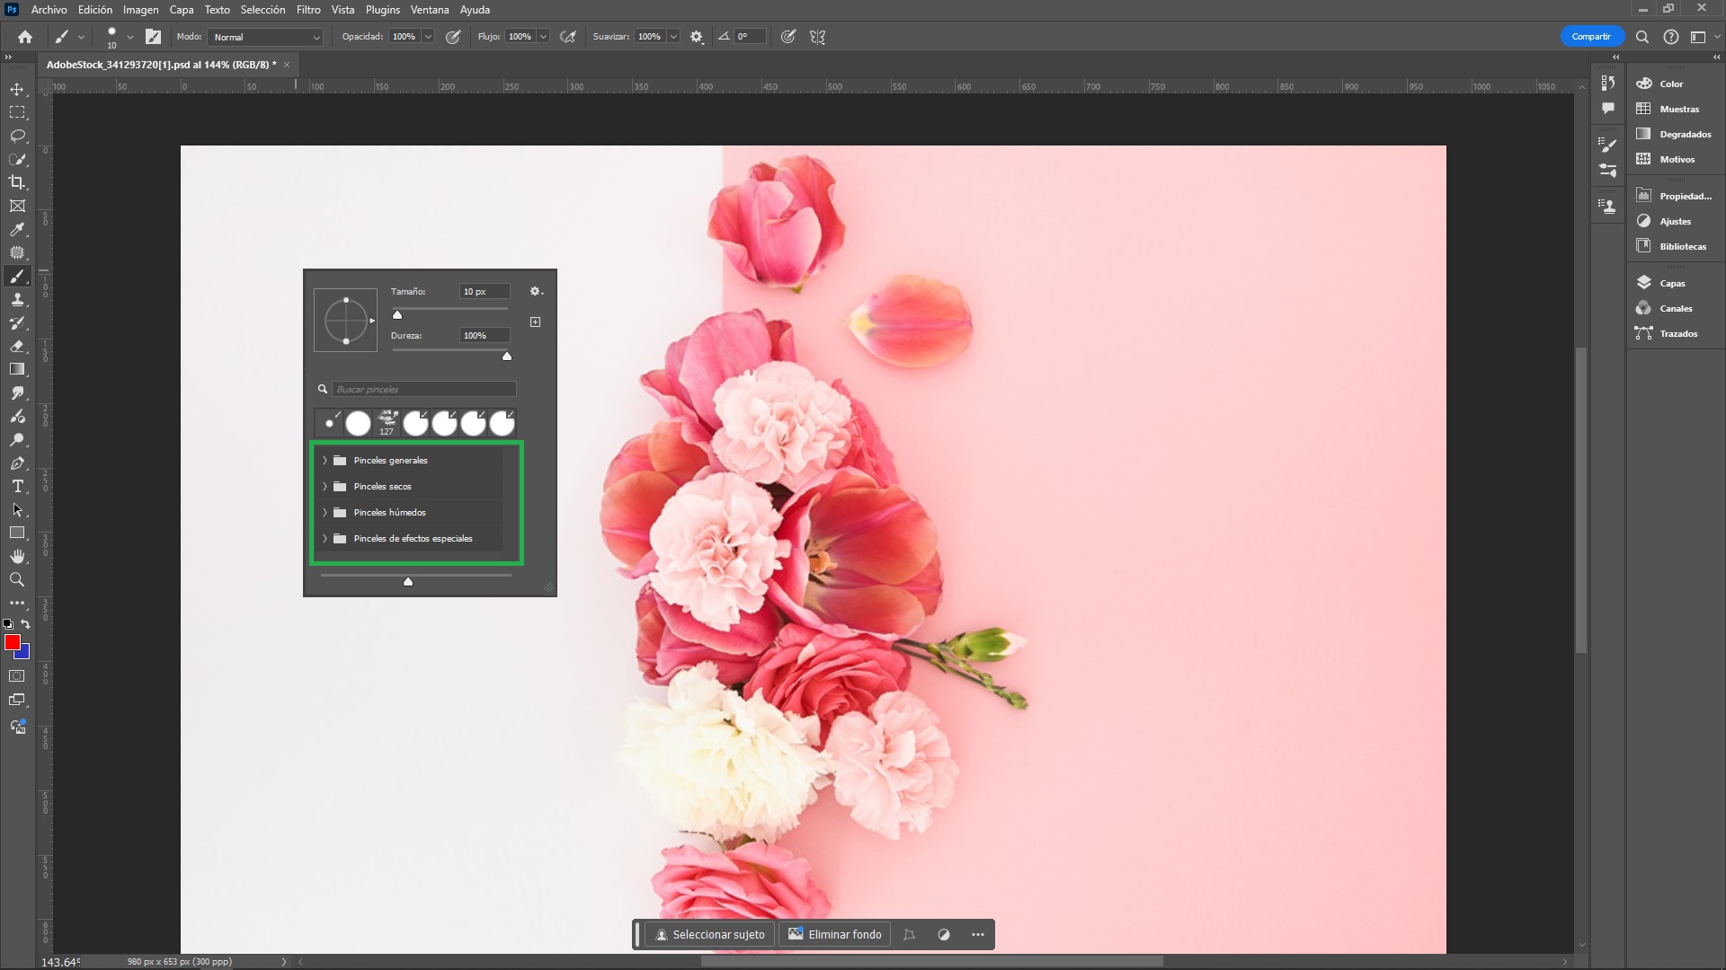This screenshot has width=1726, height=970.
Task: Open the Suavizar slider dropdown arrow
Action: [673, 37]
